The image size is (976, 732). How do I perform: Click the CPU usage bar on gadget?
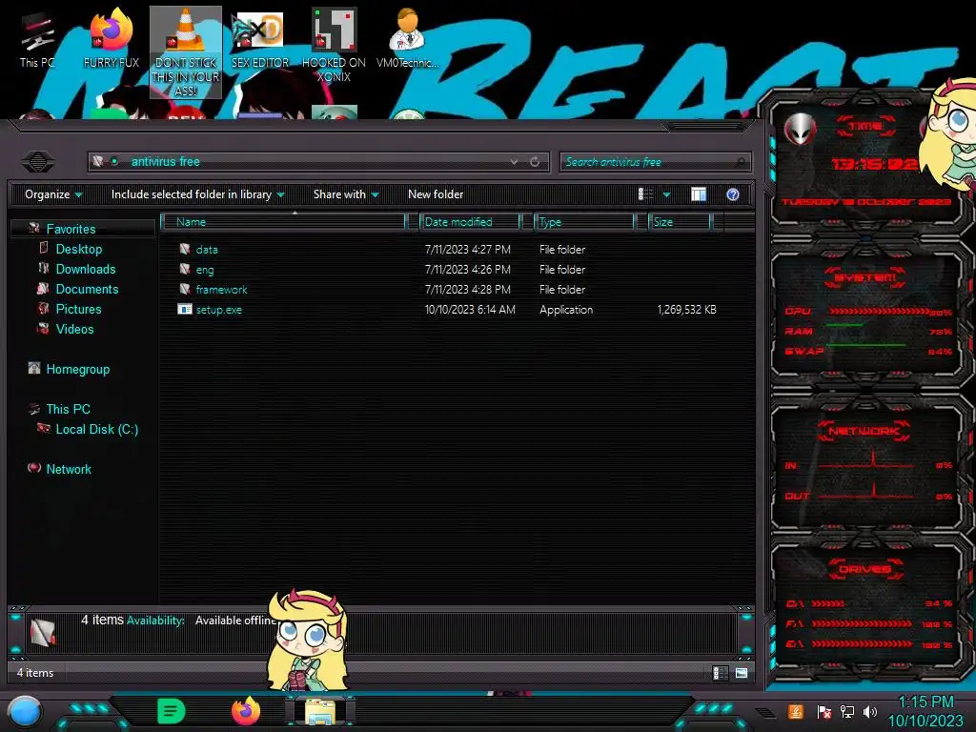click(x=880, y=311)
